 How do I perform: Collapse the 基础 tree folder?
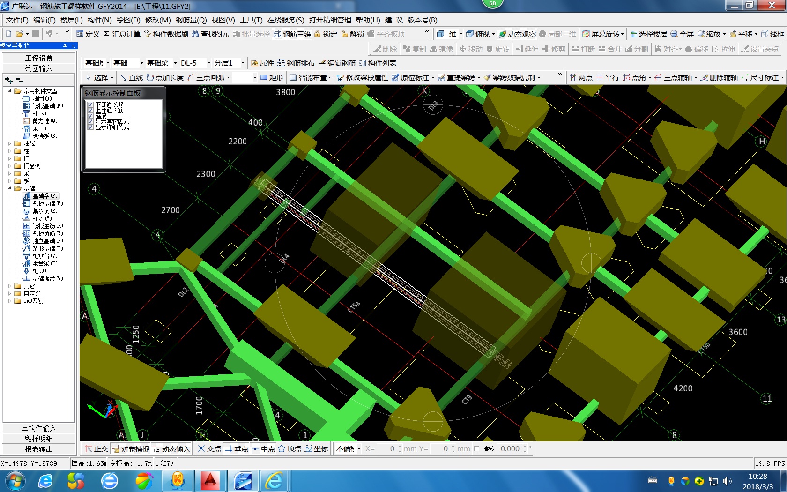(9, 188)
